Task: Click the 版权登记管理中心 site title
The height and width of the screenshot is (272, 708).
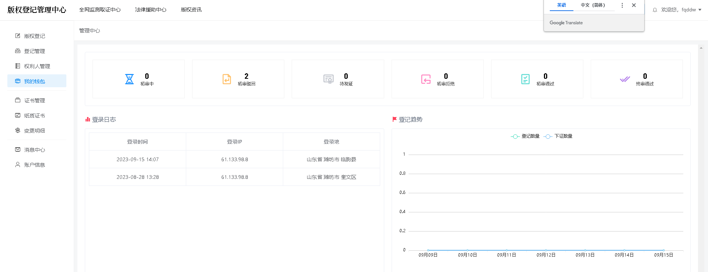Action: coord(37,10)
